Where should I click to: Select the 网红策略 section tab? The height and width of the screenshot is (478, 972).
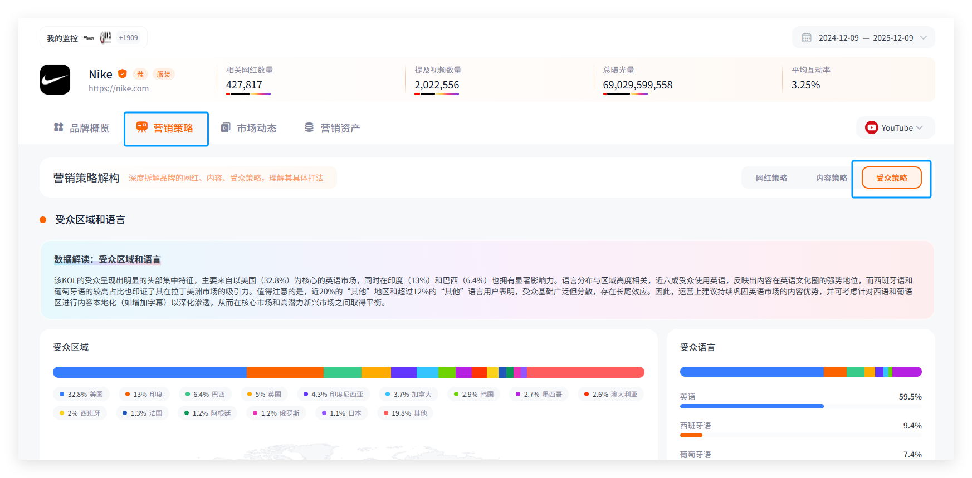pyautogui.click(x=771, y=178)
